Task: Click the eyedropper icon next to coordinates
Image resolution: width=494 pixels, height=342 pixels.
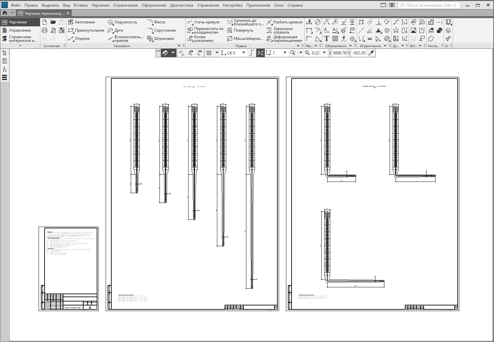Action: (x=371, y=53)
